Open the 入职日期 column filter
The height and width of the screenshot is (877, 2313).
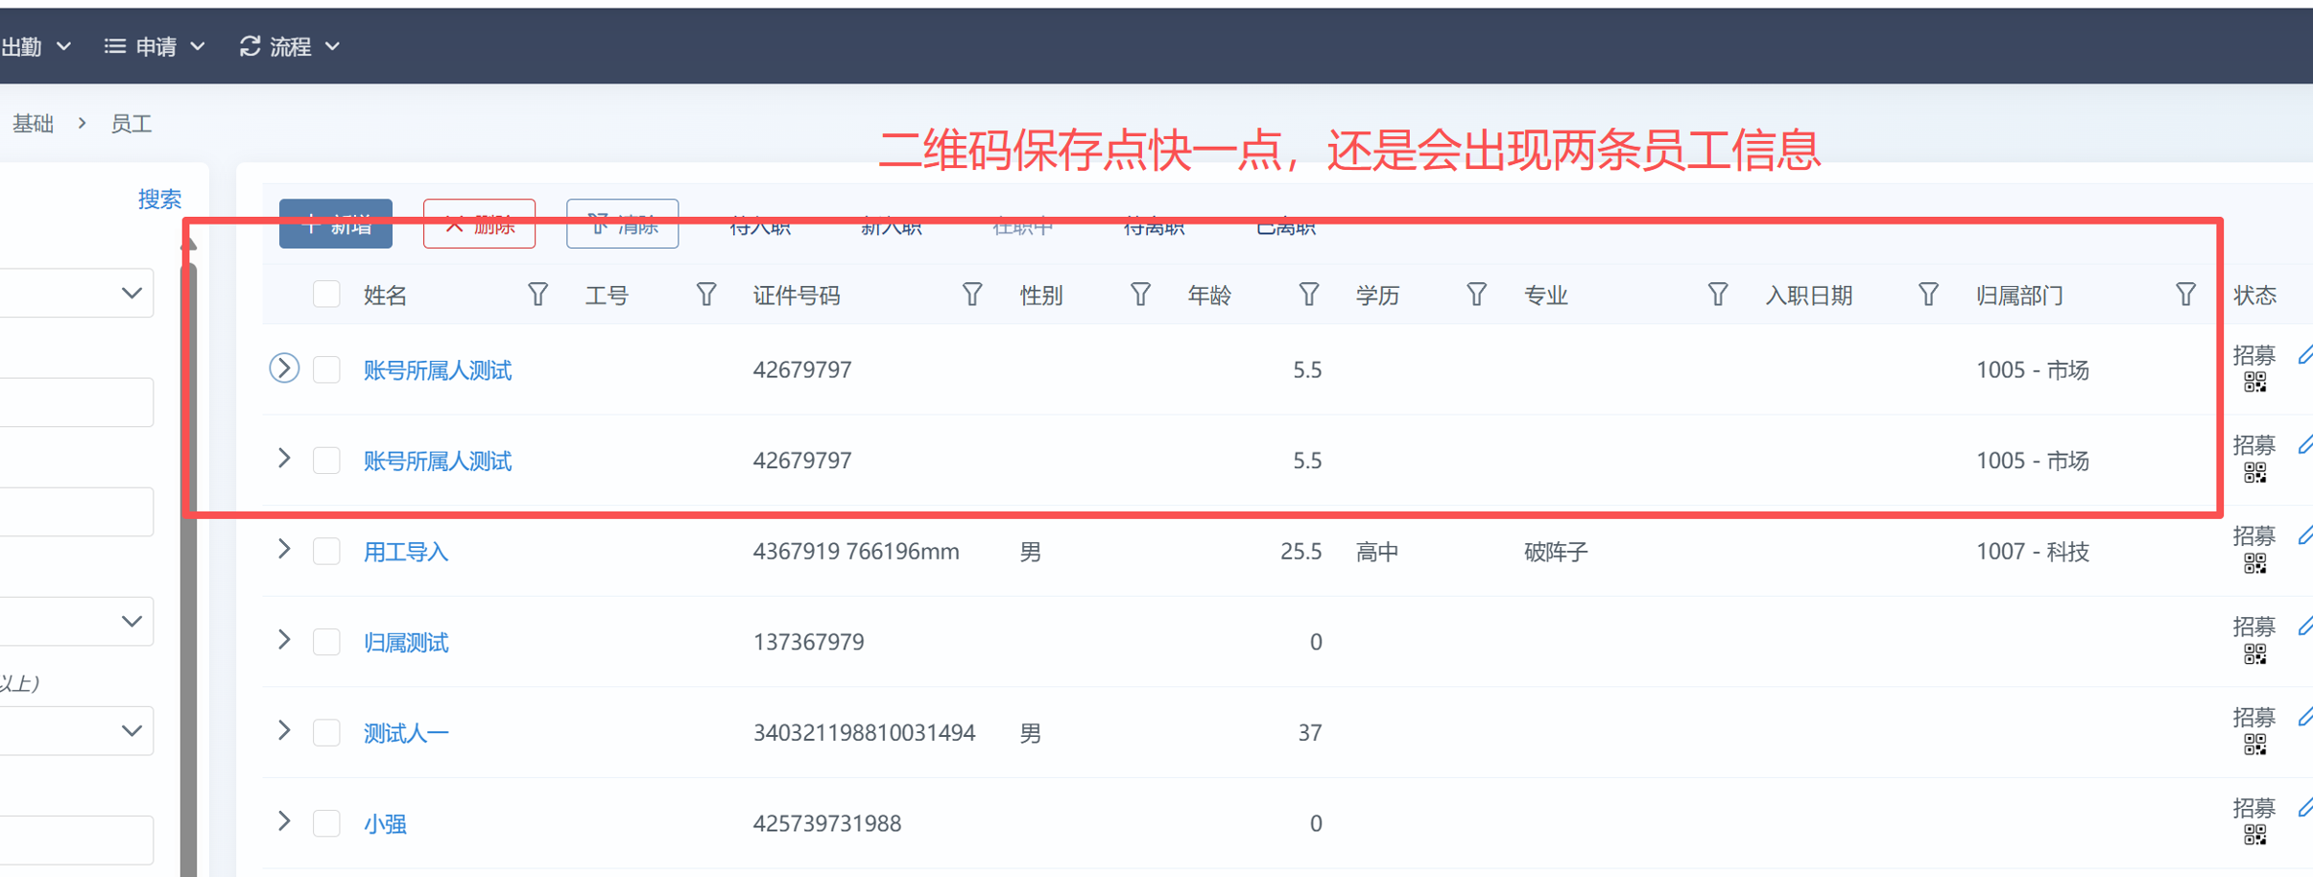[1928, 295]
